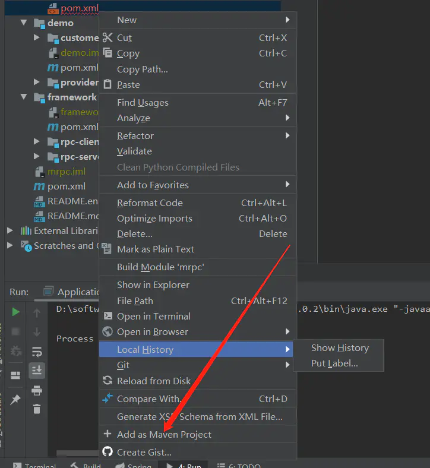Toggle Soft-Wrap in Run console
Viewport: 430px width, 468px height.
[37, 352]
